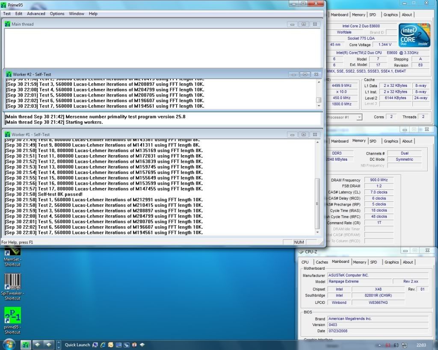Click the taskbar clock showing 22:03
The height and width of the screenshot is (350, 438).
[421, 345]
